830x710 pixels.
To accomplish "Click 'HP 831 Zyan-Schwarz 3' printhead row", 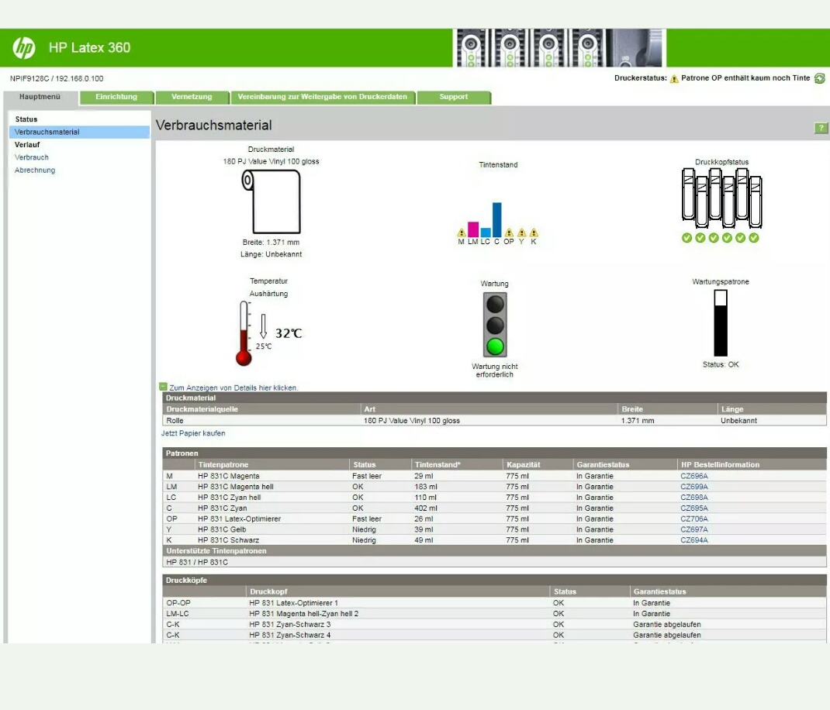I will pos(494,624).
